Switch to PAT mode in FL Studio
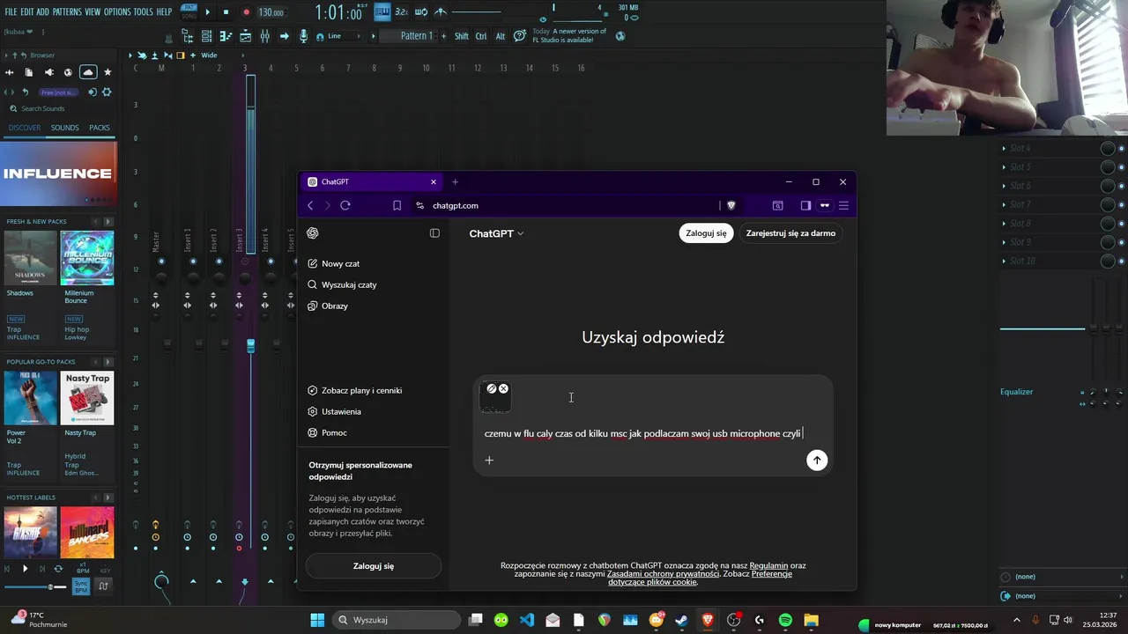Screen dimensions: 1128x634 pyautogui.click(x=189, y=7)
